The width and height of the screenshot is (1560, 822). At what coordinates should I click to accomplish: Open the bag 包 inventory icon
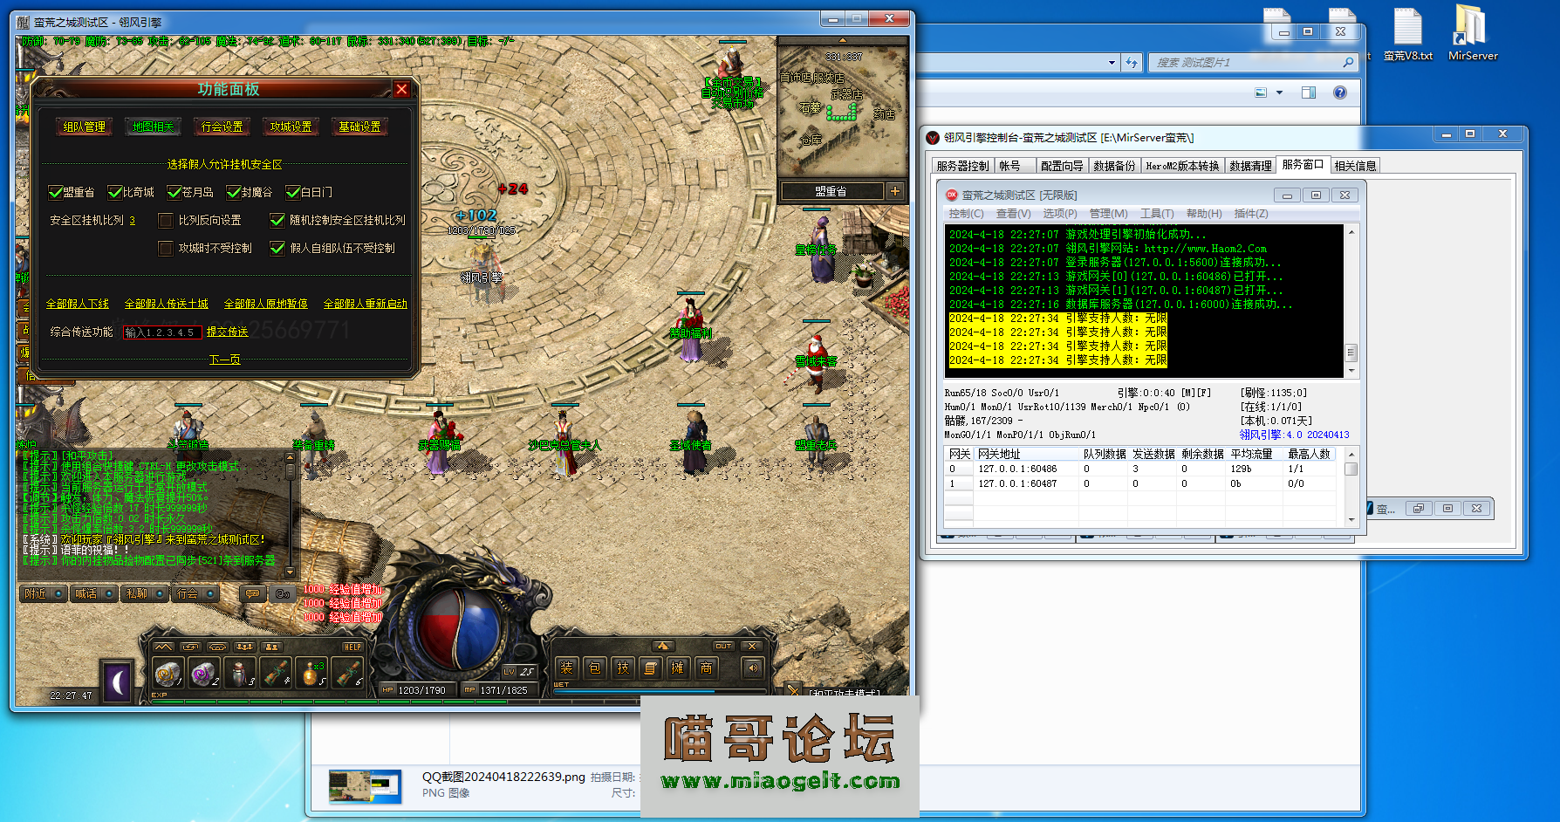[x=594, y=668]
